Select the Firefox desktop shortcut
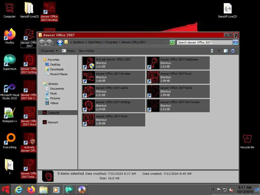This screenshot has height=195, width=260. [10, 36]
